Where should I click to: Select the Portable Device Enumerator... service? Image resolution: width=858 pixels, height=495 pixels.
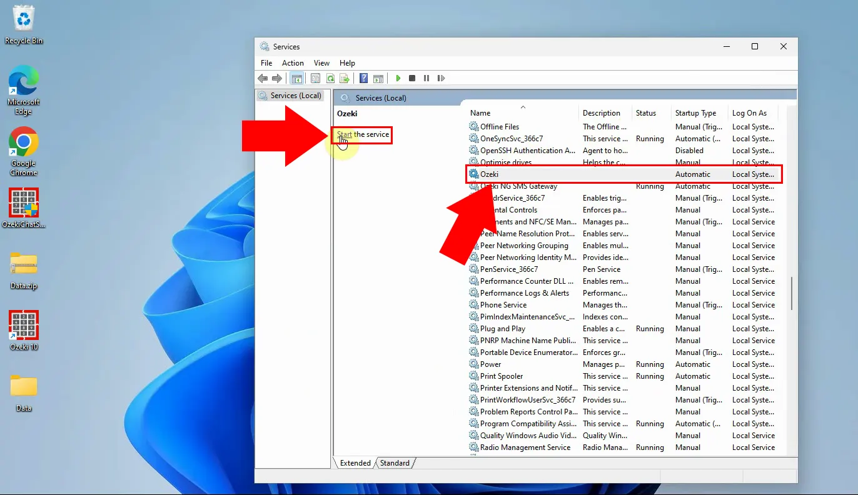[529, 352]
